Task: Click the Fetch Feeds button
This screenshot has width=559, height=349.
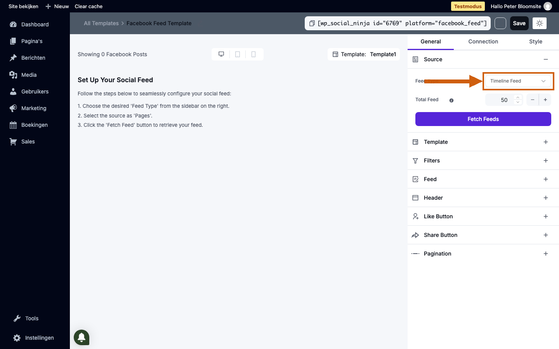Action: pos(483,119)
